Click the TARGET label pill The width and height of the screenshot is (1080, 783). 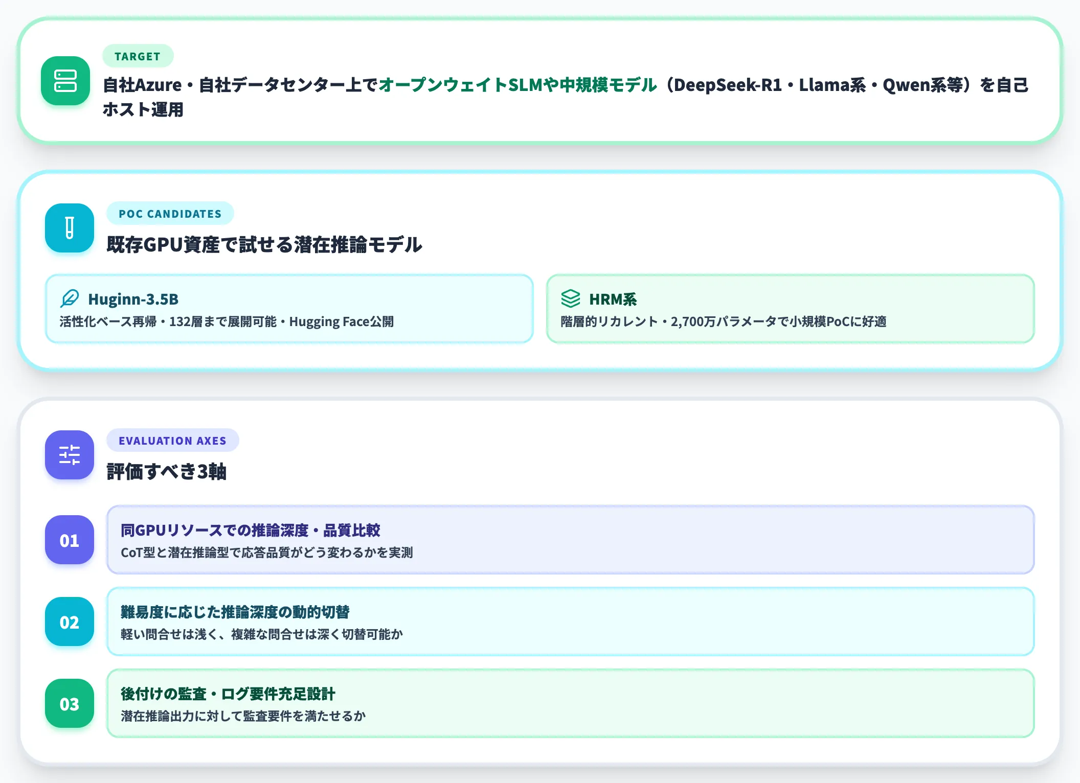click(x=138, y=56)
